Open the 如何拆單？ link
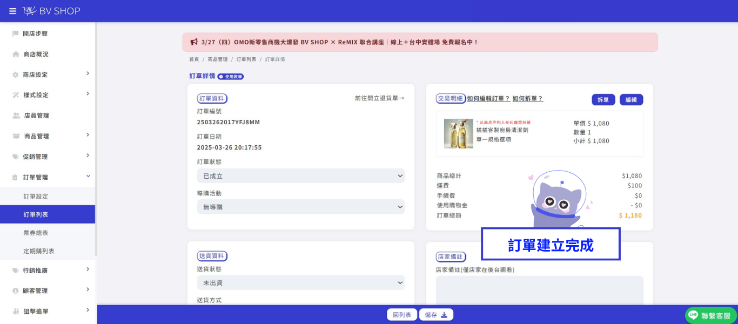The height and width of the screenshot is (324, 738). click(x=528, y=99)
